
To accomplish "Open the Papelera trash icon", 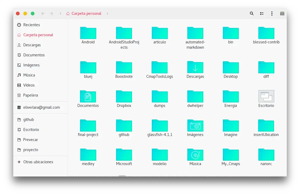I will click(19, 95).
